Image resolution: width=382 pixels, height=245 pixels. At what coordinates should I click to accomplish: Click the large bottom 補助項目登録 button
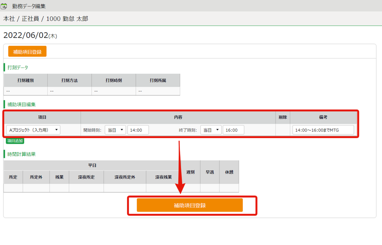tap(190, 205)
